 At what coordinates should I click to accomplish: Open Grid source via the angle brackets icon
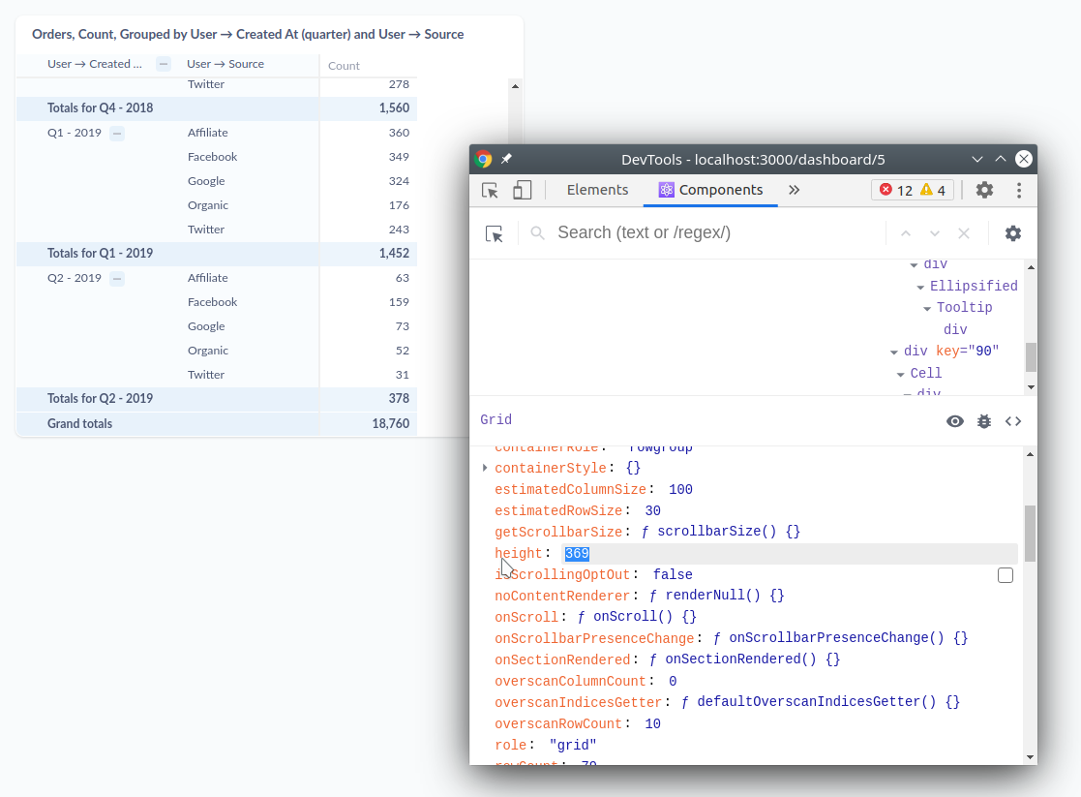(x=1013, y=421)
